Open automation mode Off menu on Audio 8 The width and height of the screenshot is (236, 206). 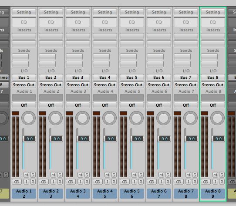(213, 105)
